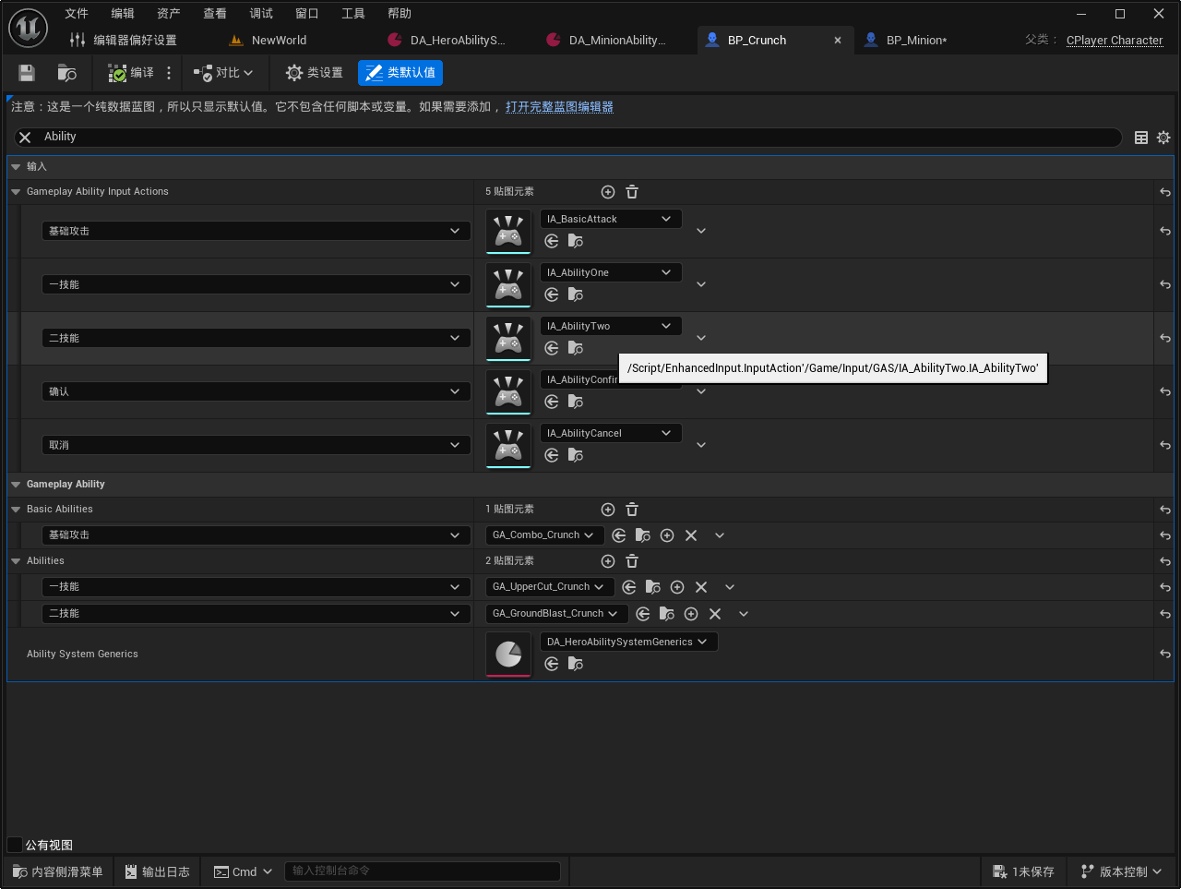Reset Gameplay Ability Input Actions to default
This screenshot has width=1181, height=889.
1165,192
